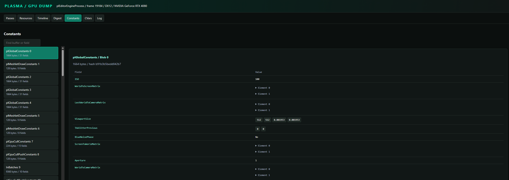
Task: Click the WorldToCameraMatrix field name
Action: click(x=87, y=167)
